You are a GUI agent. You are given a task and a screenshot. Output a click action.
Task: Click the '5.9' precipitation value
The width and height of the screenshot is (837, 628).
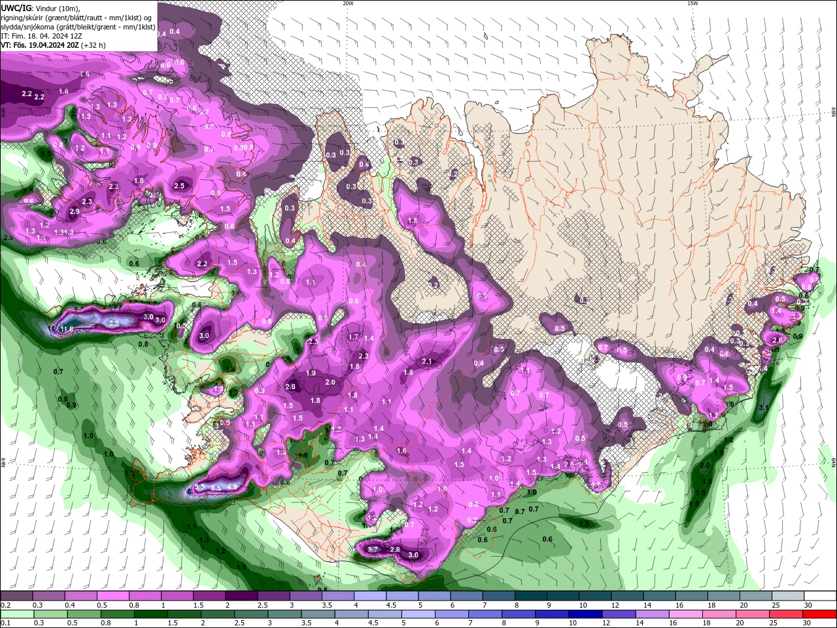[x=114, y=323]
